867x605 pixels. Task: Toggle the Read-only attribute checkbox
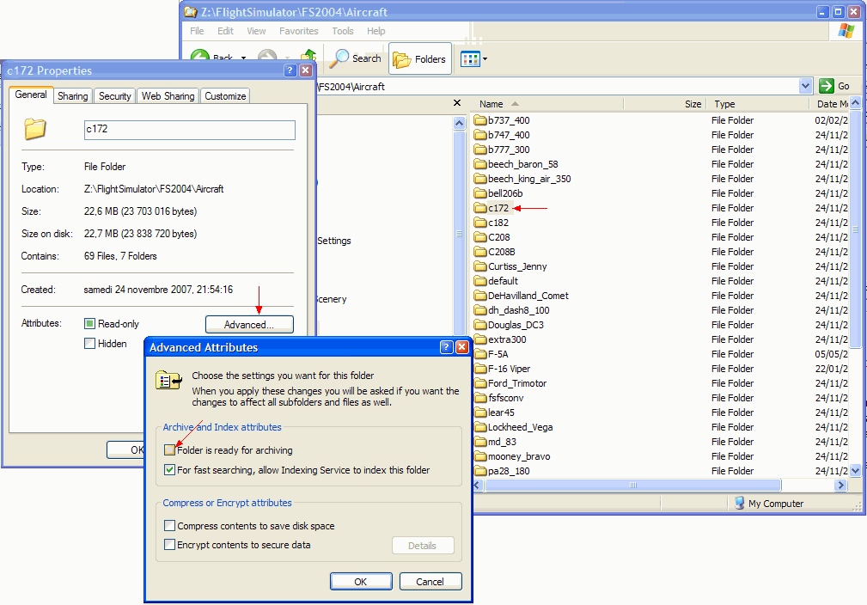(x=89, y=323)
